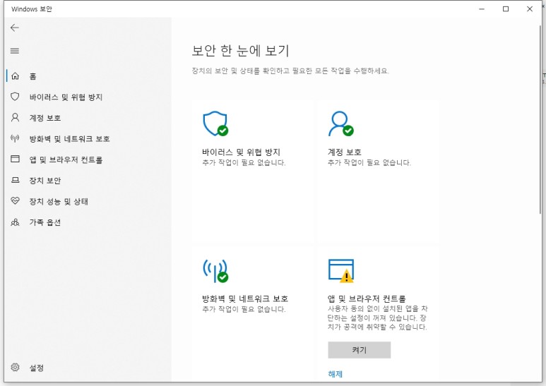Select 홈 in the sidebar

[x=32, y=76]
